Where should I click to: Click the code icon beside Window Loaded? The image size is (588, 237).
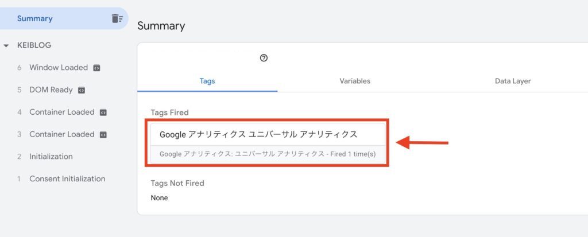pos(96,68)
